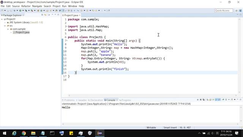243x137 pixels.
Task: Click the Pin Console icon
Action: pyautogui.click(x=223, y=100)
